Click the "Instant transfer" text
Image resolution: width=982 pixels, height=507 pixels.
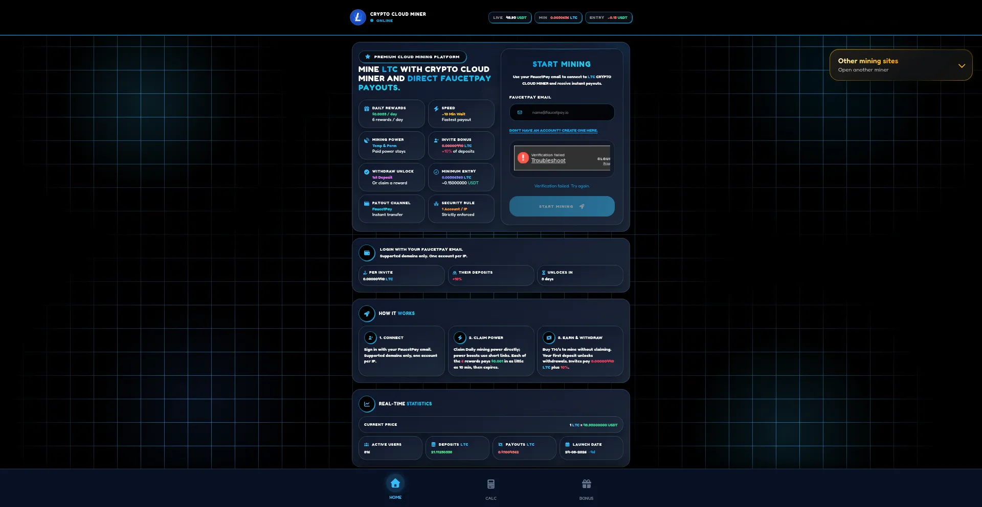388,215
